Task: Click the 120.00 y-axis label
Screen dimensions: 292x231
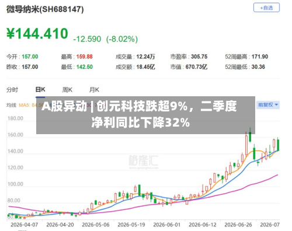Action: tap(15, 167)
